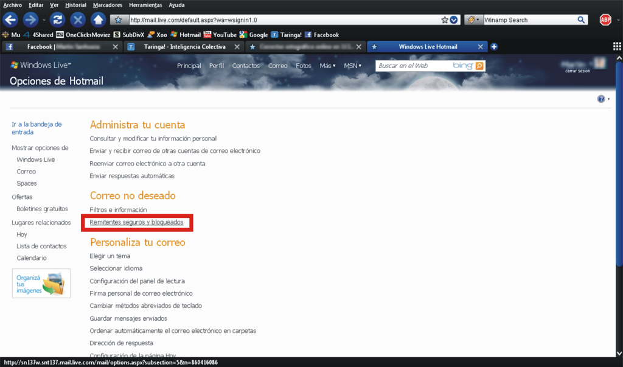Close the Windows Live Hotmail tab

[x=481, y=47]
